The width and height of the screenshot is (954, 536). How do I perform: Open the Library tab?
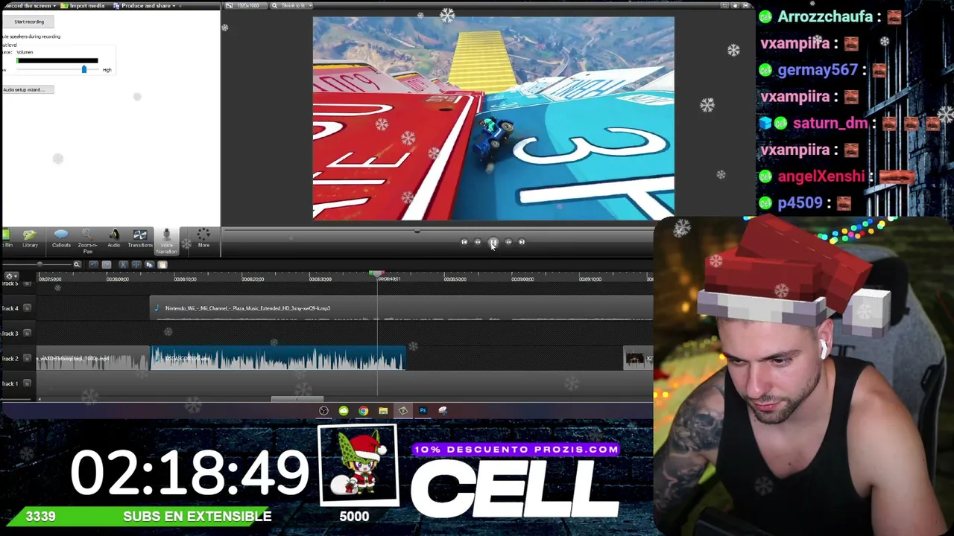coord(30,238)
